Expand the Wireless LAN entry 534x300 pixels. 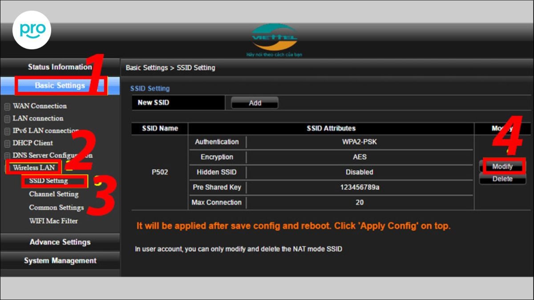click(34, 168)
